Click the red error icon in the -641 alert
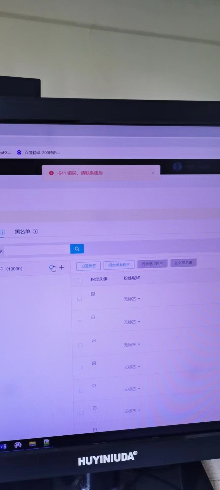This screenshot has height=490, width=220. pos(51,173)
